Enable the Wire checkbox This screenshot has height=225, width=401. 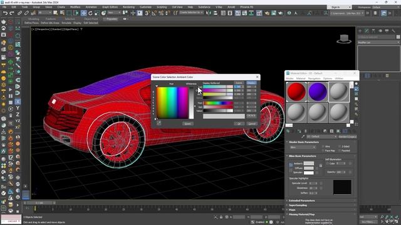pyautogui.click(x=323, y=147)
